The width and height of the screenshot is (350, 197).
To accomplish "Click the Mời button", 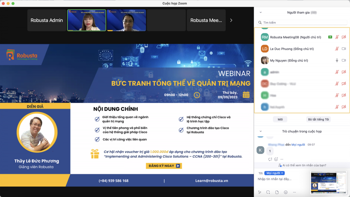I will (x=280, y=119).
